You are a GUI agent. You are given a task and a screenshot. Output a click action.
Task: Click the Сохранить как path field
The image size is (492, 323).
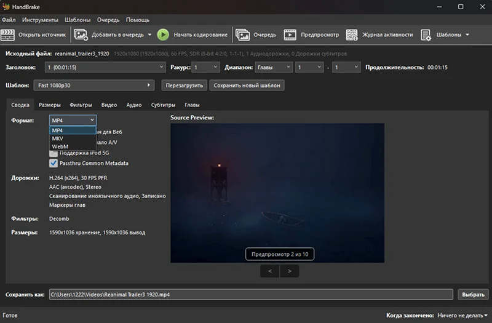(x=251, y=295)
